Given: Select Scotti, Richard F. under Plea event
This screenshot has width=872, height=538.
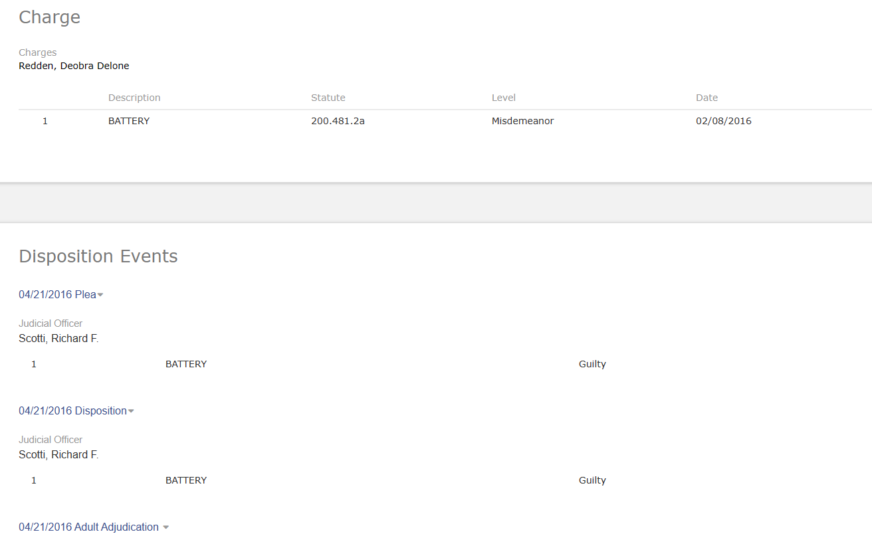Looking at the screenshot, I should [58, 339].
